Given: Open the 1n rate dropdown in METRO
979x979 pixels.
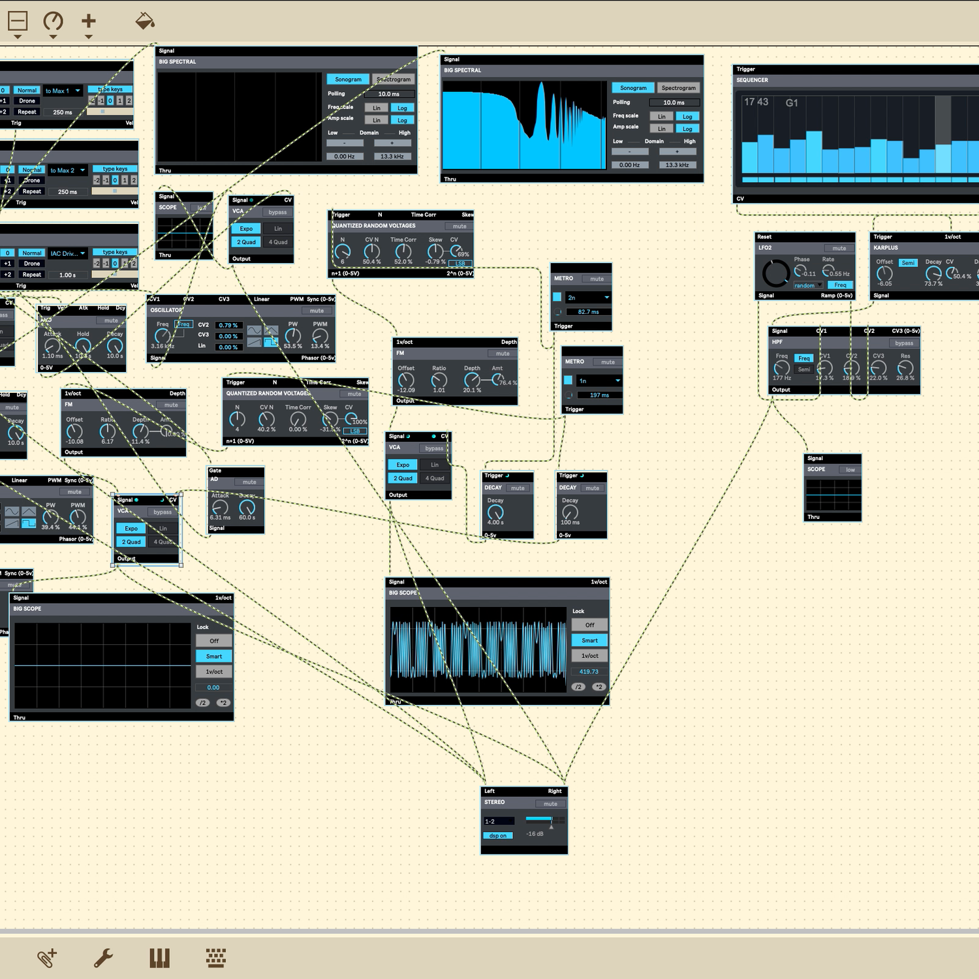Looking at the screenshot, I should pos(599,381).
